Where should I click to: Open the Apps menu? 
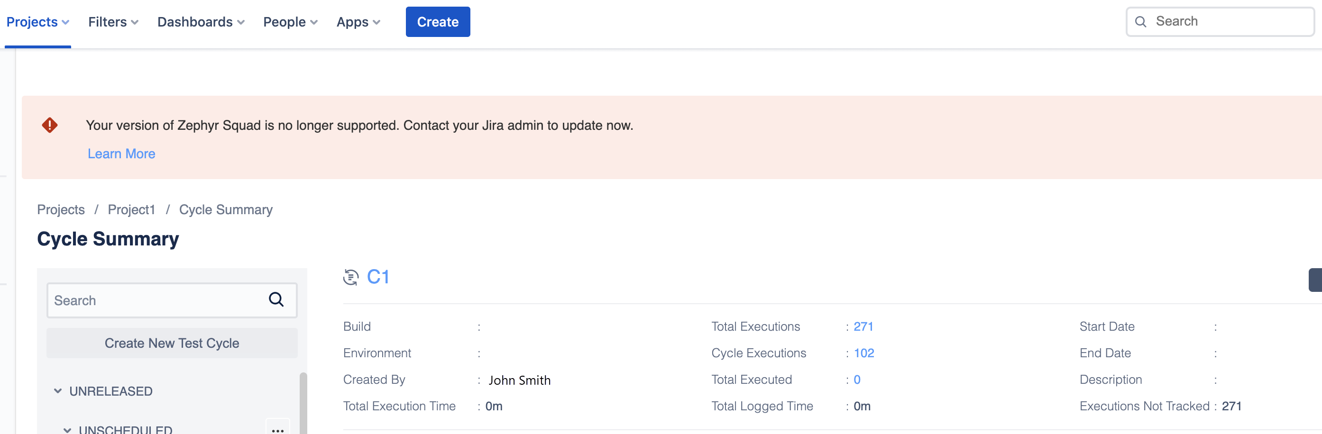coord(358,22)
